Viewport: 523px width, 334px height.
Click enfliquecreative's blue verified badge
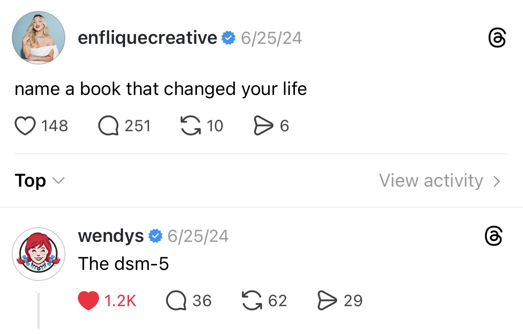[228, 38]
